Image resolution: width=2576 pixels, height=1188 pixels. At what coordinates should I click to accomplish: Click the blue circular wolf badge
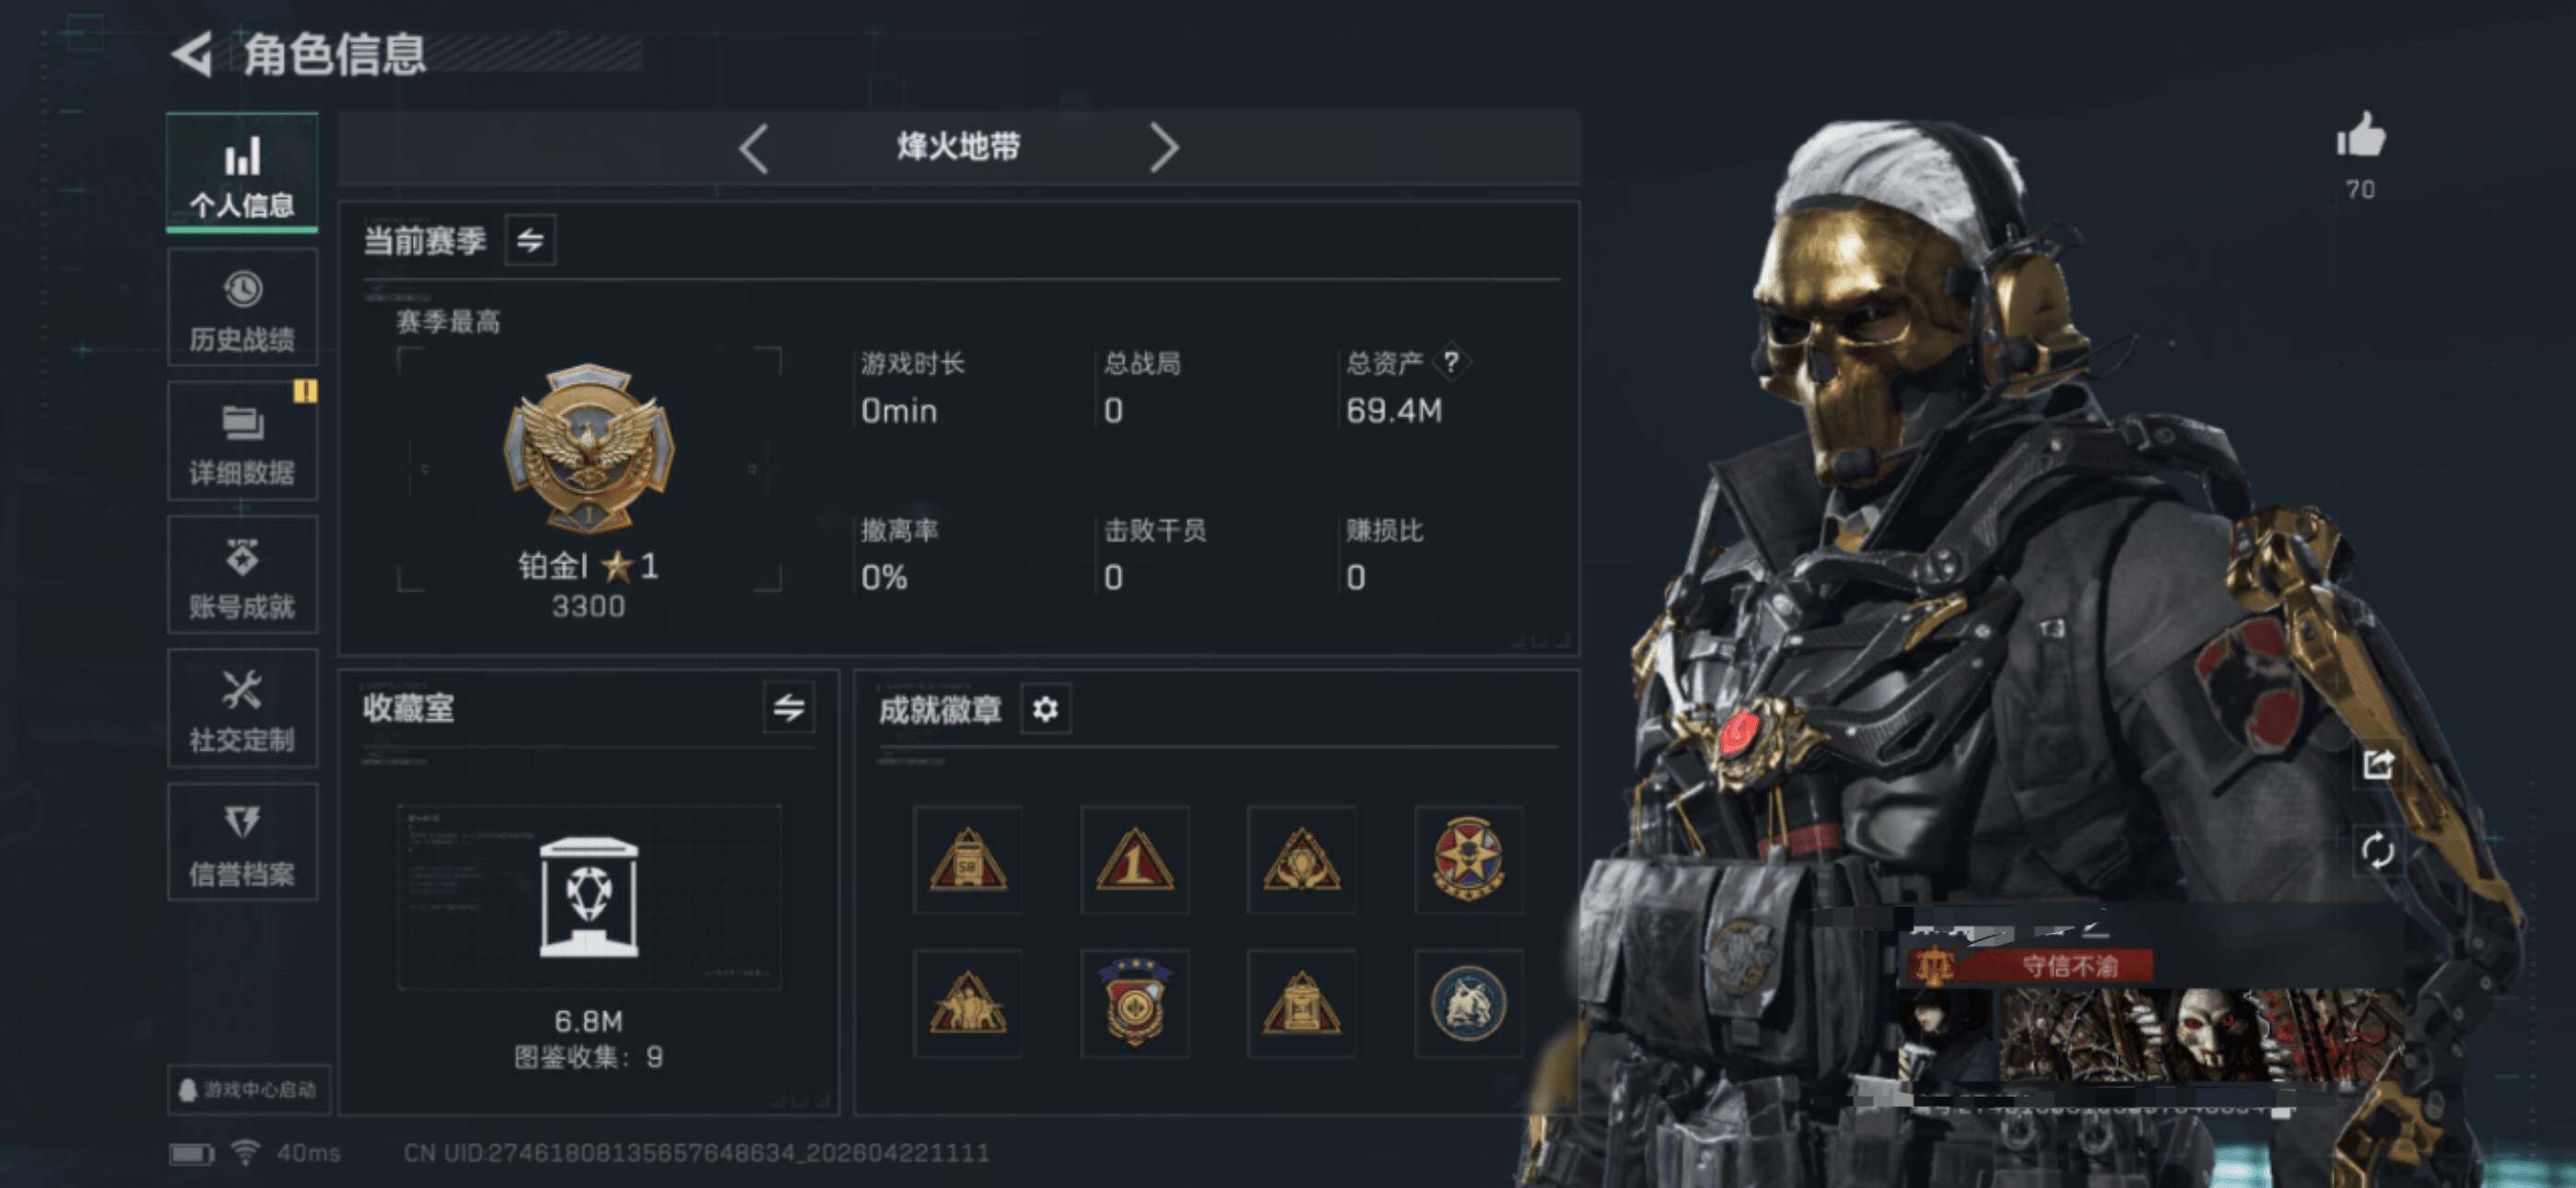point(1468,1003)
